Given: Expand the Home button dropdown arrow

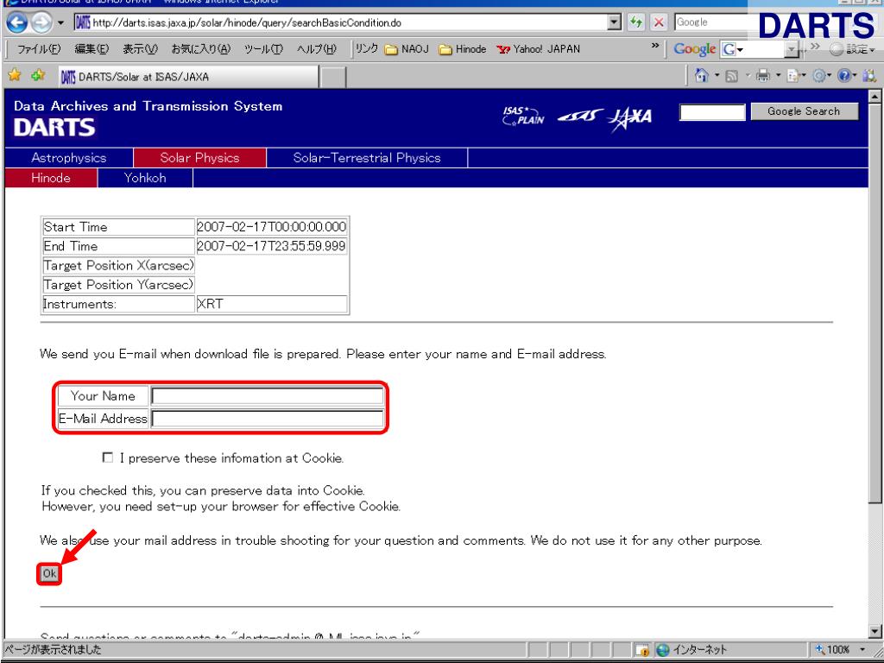Looking at the screenshot, I should click(x=717, y=75).
